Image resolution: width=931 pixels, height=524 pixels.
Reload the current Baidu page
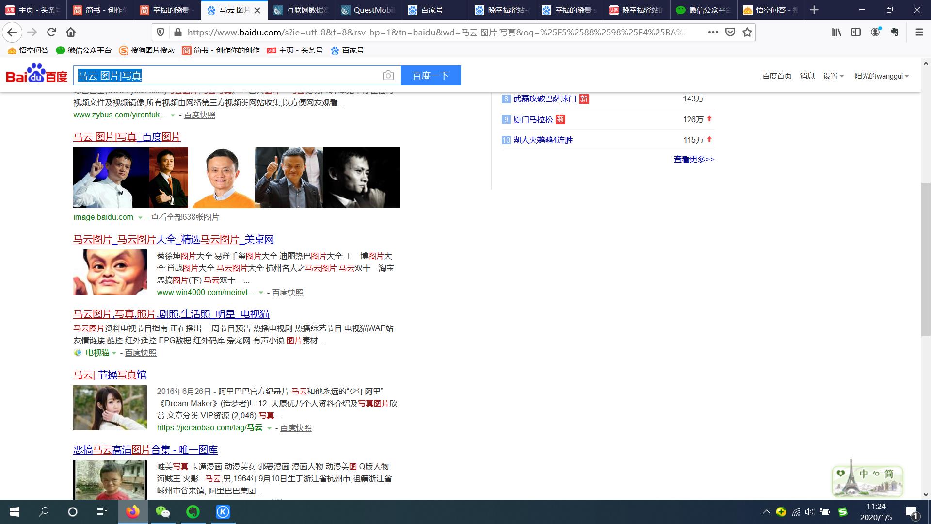coord(51,32)
